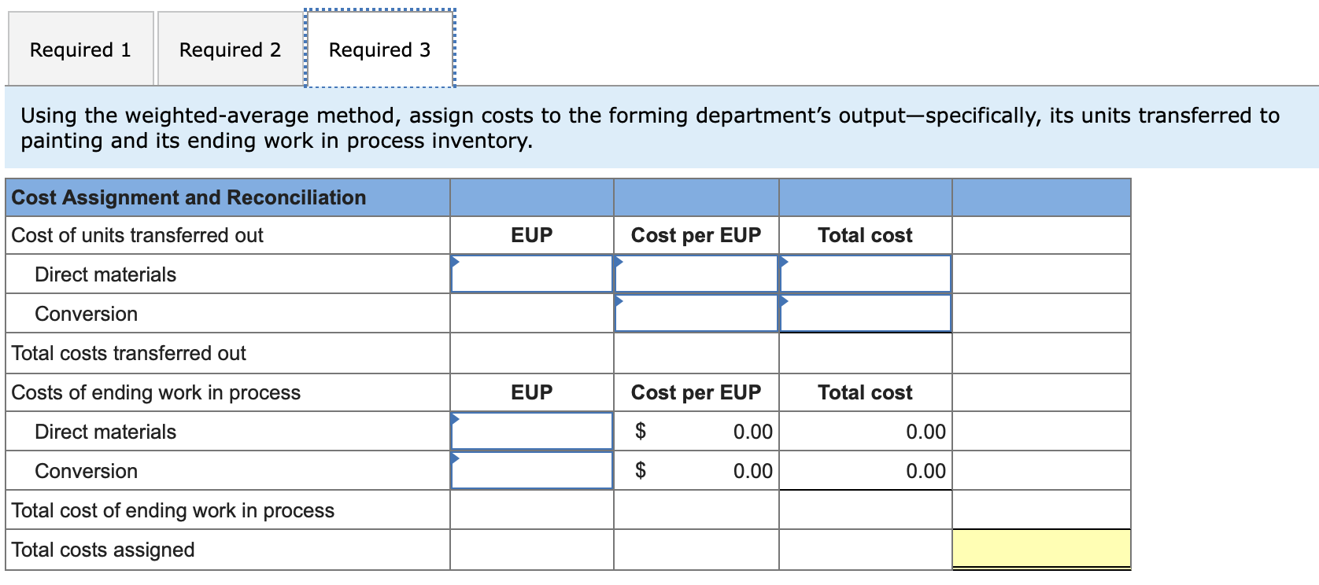
Task: Click Direct materials 0.00 cost per EUP, ending WIP
Action: tap(696, 431)
